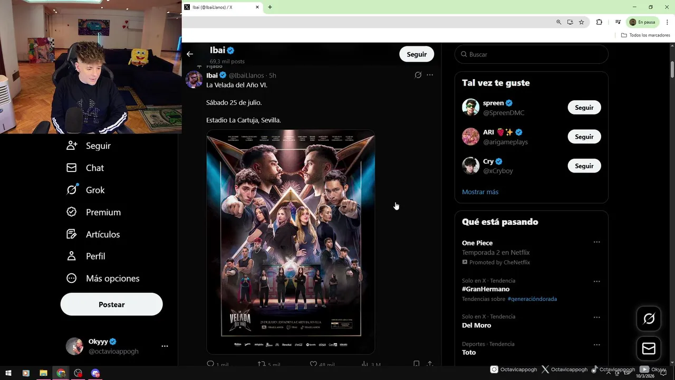
Task: Open the media controls icon in Chrome
Action: pos(618,22)
